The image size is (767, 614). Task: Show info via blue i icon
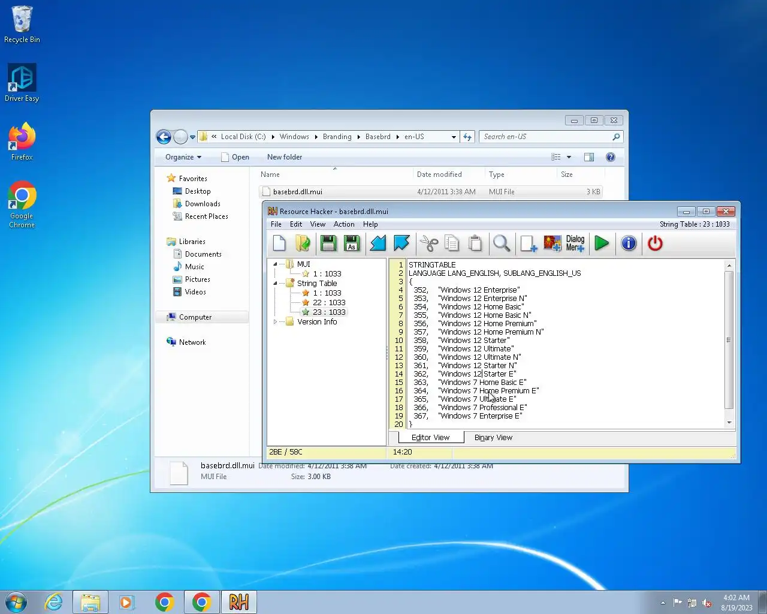click(x=629, y=243)
